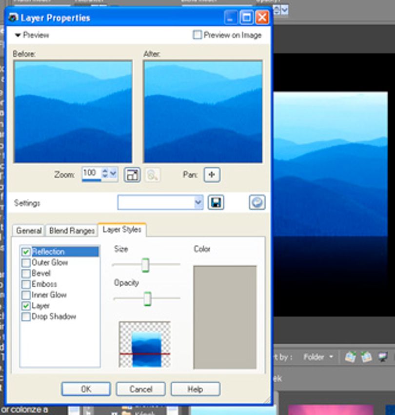Screen dimensions: 395x415
Task: Switch to the Blend Ranges tab
Action: tap(72, 231)
